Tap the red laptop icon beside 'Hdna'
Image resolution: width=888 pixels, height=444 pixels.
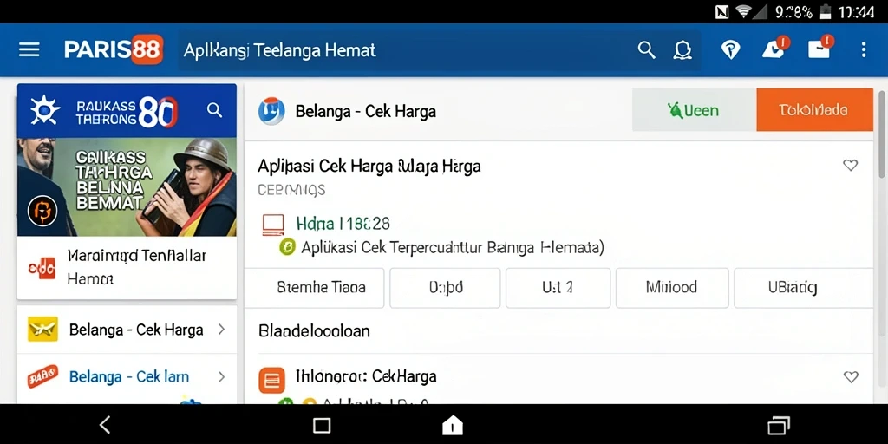click(x=273, y=225)
